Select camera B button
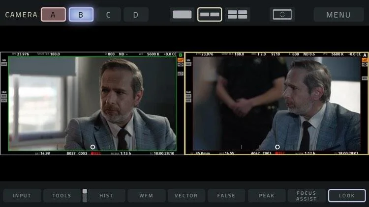The image size is (369, 207). pyautogui.click(x=81, y=15)
